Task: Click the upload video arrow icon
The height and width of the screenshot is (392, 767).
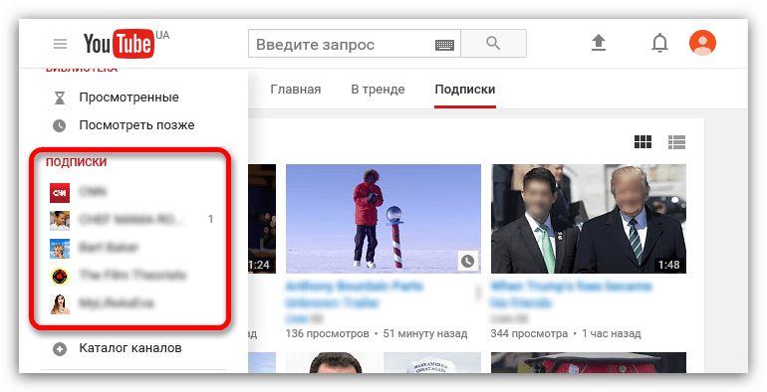Action: [x=599, y=43]
